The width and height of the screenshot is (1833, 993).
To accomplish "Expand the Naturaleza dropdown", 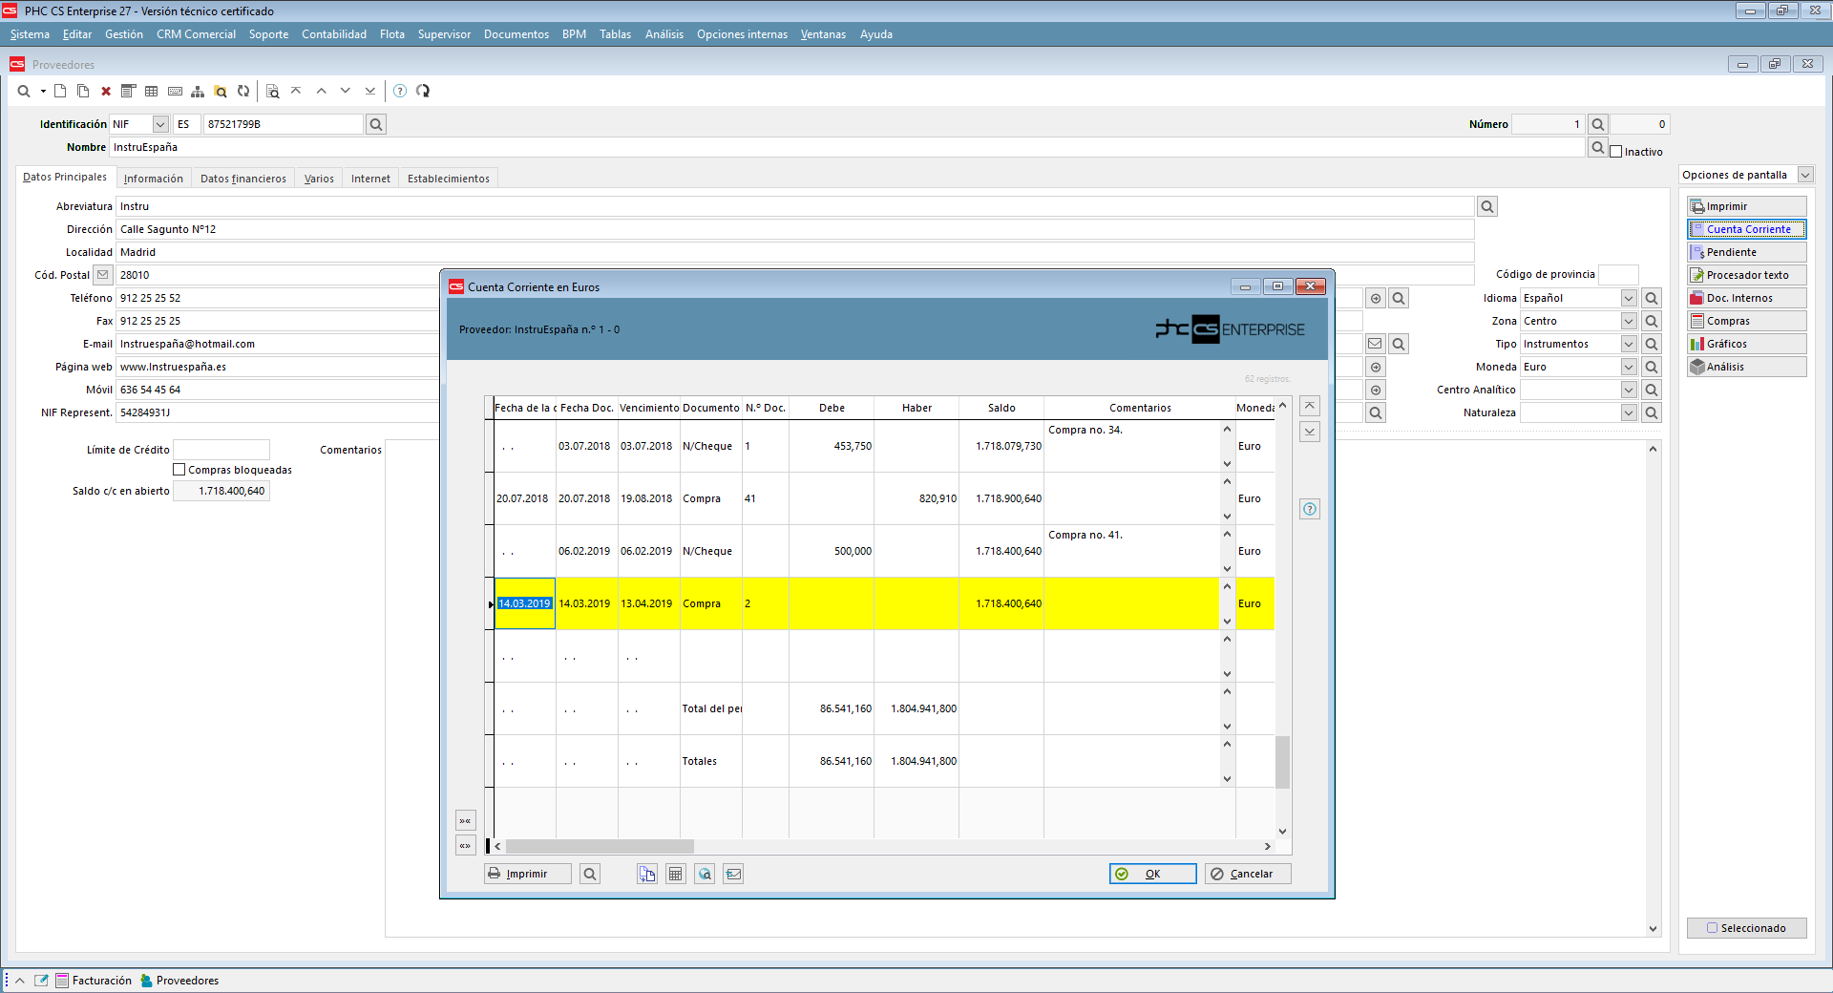I will 1629,412.
